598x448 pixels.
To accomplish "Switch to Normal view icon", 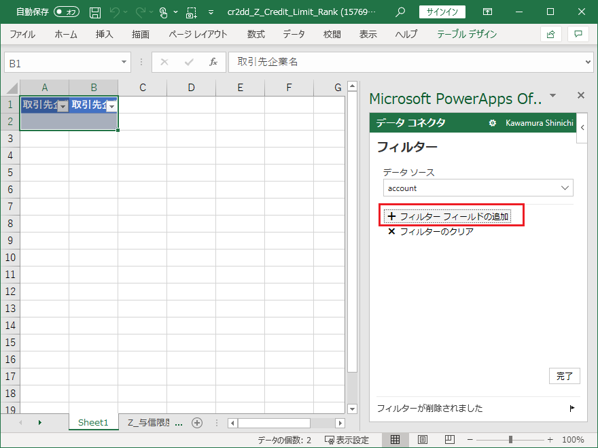I will [395, 440].
